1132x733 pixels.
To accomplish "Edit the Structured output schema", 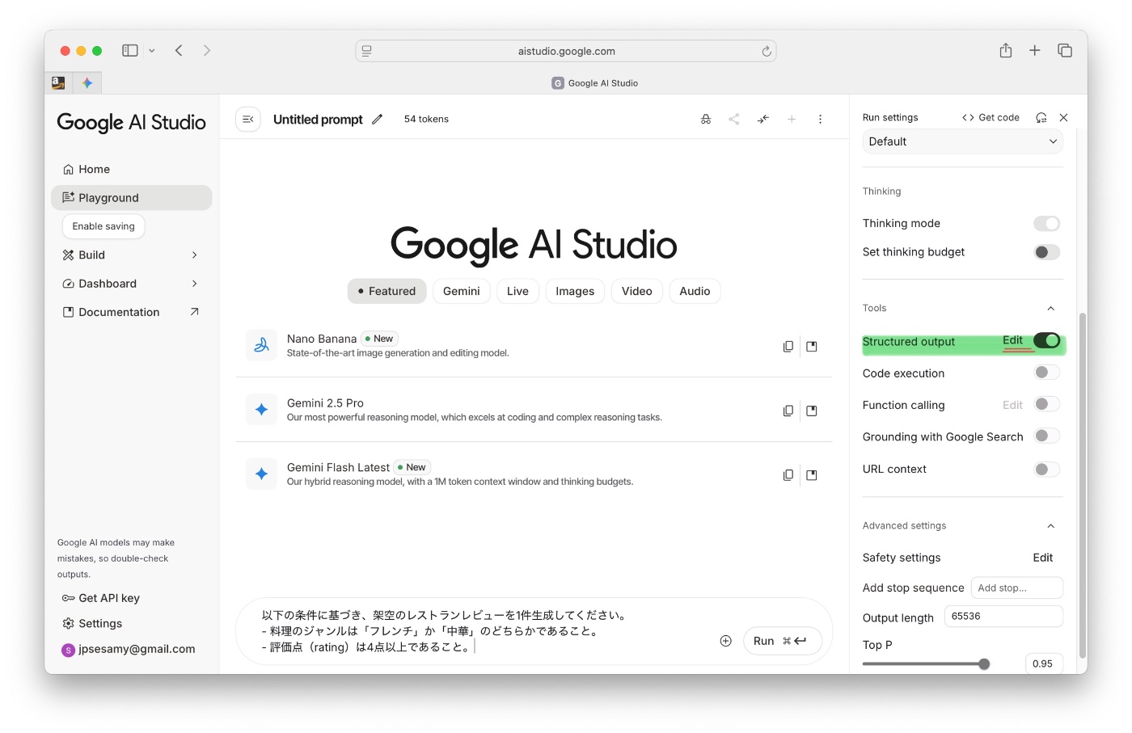I will 1013,340.
